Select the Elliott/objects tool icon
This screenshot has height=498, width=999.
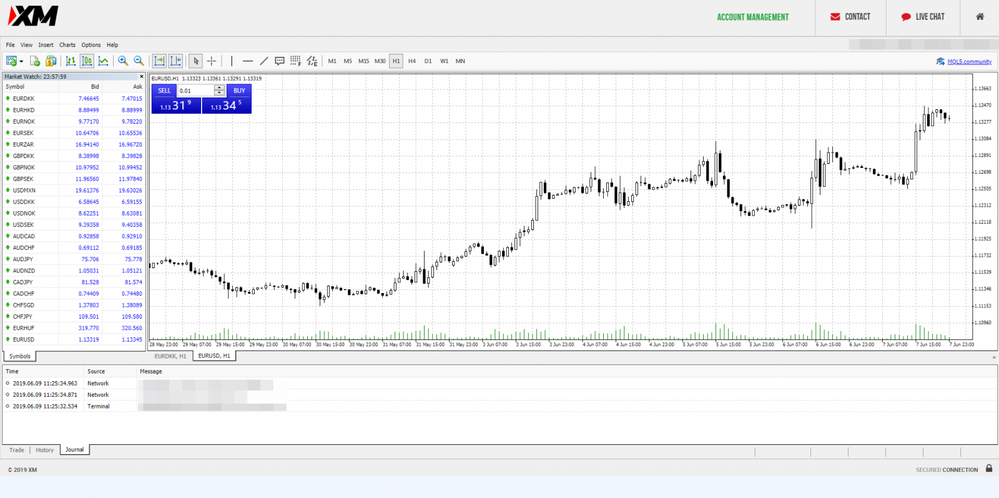pyautogui.click(x=312, y=61)
